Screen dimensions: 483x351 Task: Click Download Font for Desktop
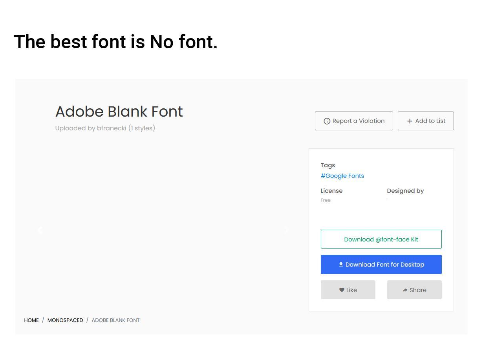click(x=381, y=264)
